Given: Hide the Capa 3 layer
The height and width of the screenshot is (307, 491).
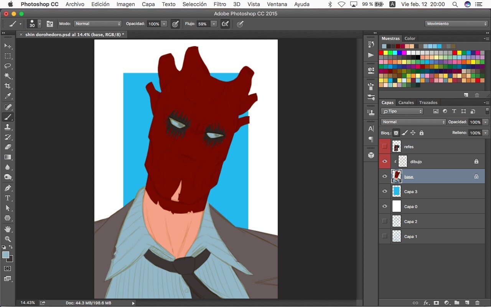Looking at the screenshot, I should click(x=385, y=191).
